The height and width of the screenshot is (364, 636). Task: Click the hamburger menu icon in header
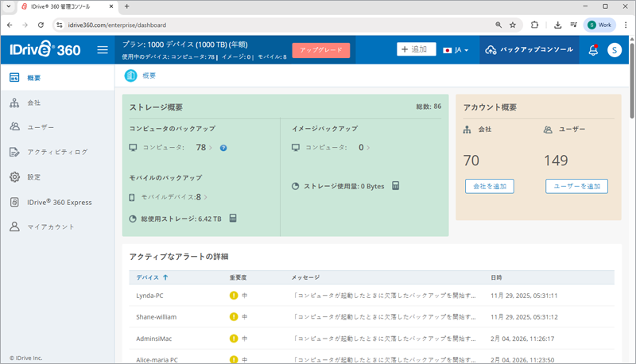click(103, 50)
